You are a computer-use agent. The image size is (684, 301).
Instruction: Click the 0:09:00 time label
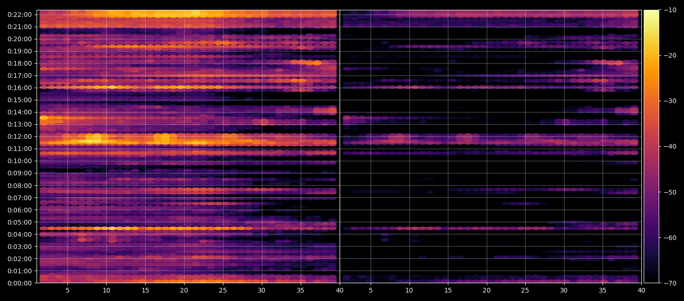click(20, 173)
